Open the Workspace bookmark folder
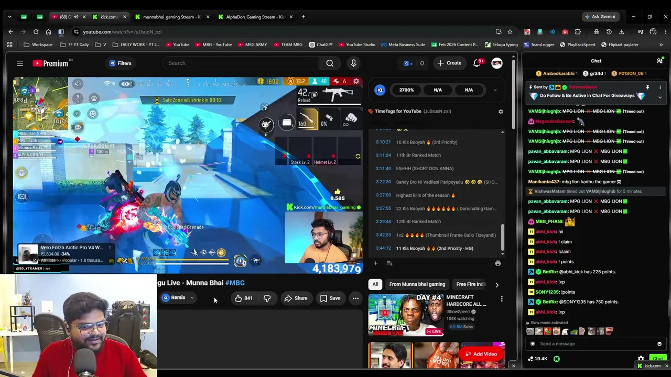Image resolution: width=671 pixels, height=377 pixels. click(38, 45)
